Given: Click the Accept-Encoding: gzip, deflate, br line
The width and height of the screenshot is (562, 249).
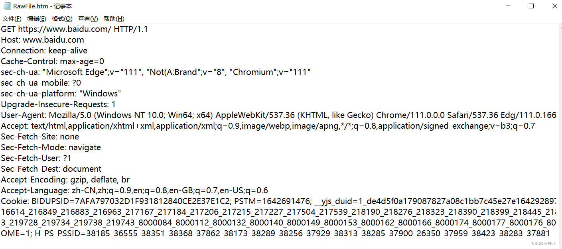Looking at the screenshot, I should click(x=65, y=180).
